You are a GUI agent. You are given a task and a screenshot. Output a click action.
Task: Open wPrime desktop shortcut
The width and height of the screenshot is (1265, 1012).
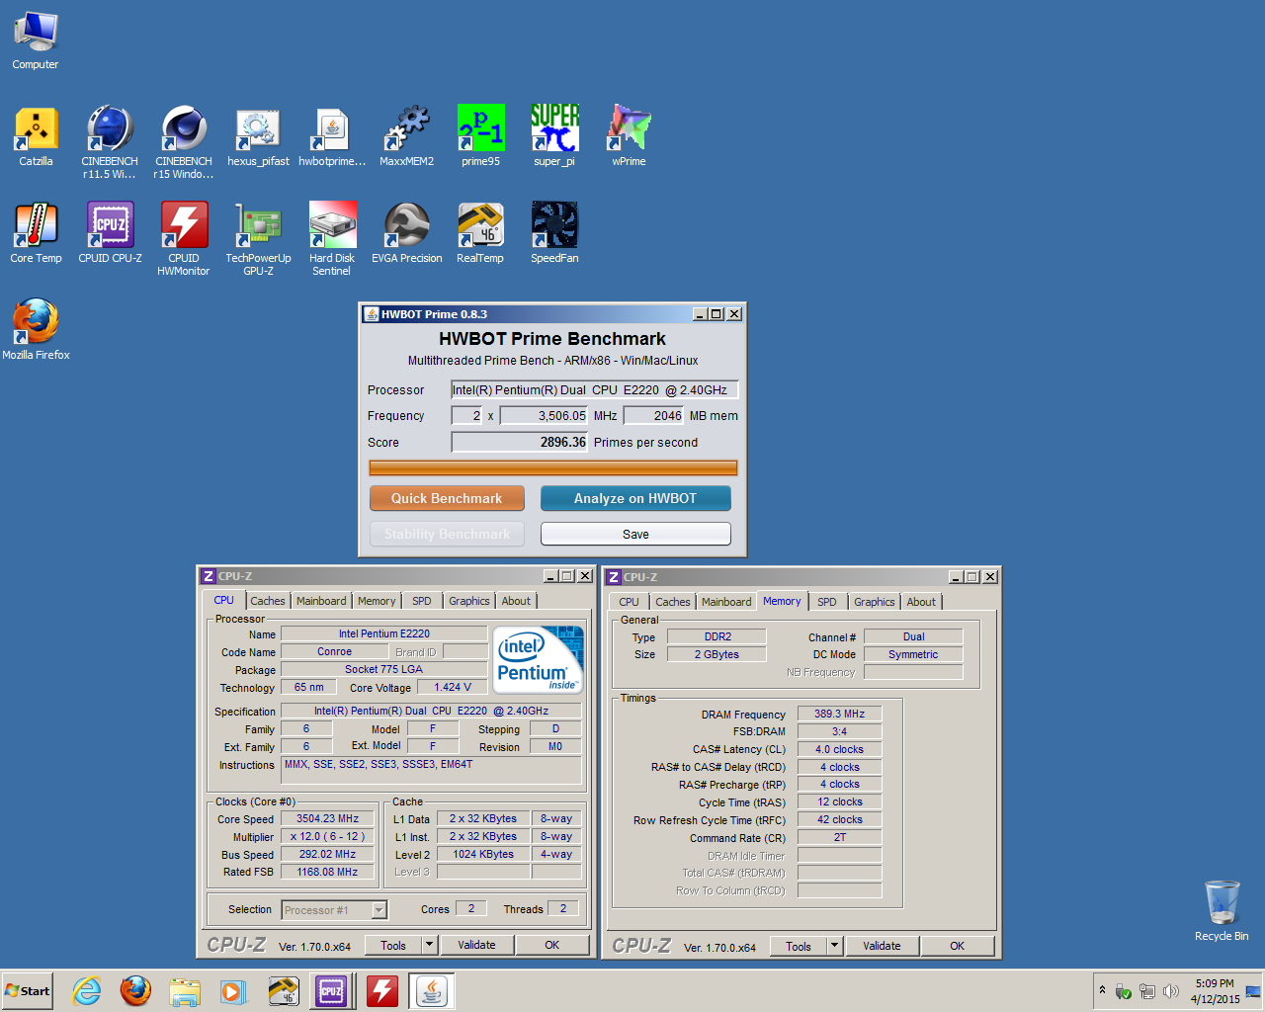point(629,136)
